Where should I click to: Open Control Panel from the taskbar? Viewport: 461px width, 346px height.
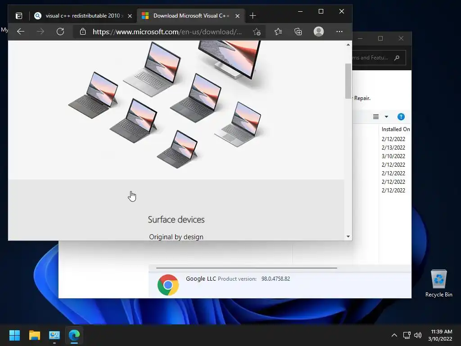(54, 335)
